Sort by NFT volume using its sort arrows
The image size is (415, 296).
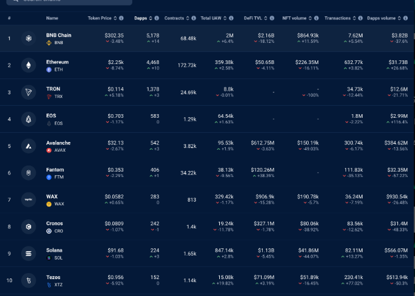[x=310, y=18]
